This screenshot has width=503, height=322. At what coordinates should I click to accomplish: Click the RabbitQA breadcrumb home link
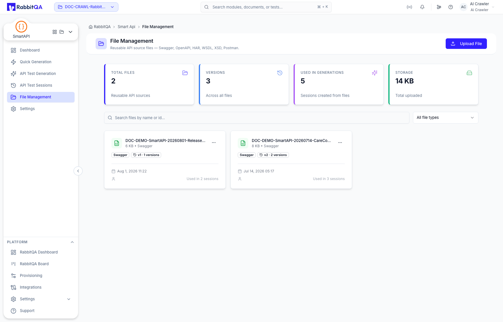pyautogui.click(x=100, y=27)
